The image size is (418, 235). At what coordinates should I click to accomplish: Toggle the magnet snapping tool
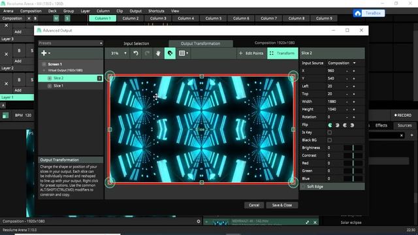point(170,54)
